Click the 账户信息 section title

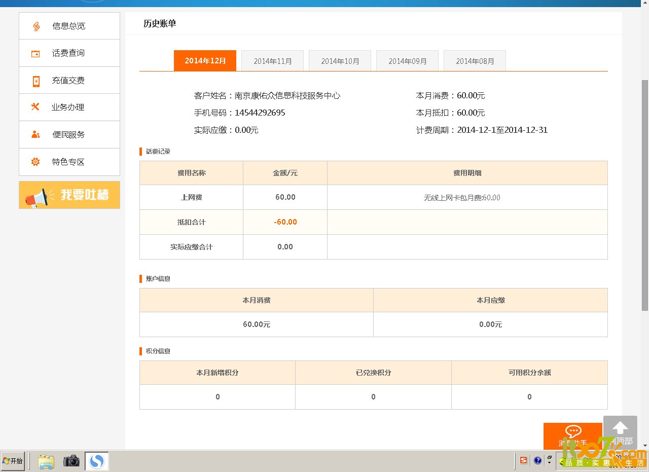click(x=158, y=278)
